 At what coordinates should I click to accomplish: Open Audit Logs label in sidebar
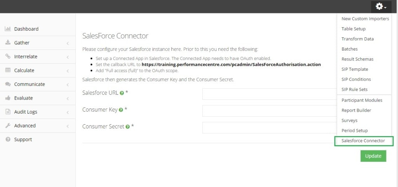26,112
